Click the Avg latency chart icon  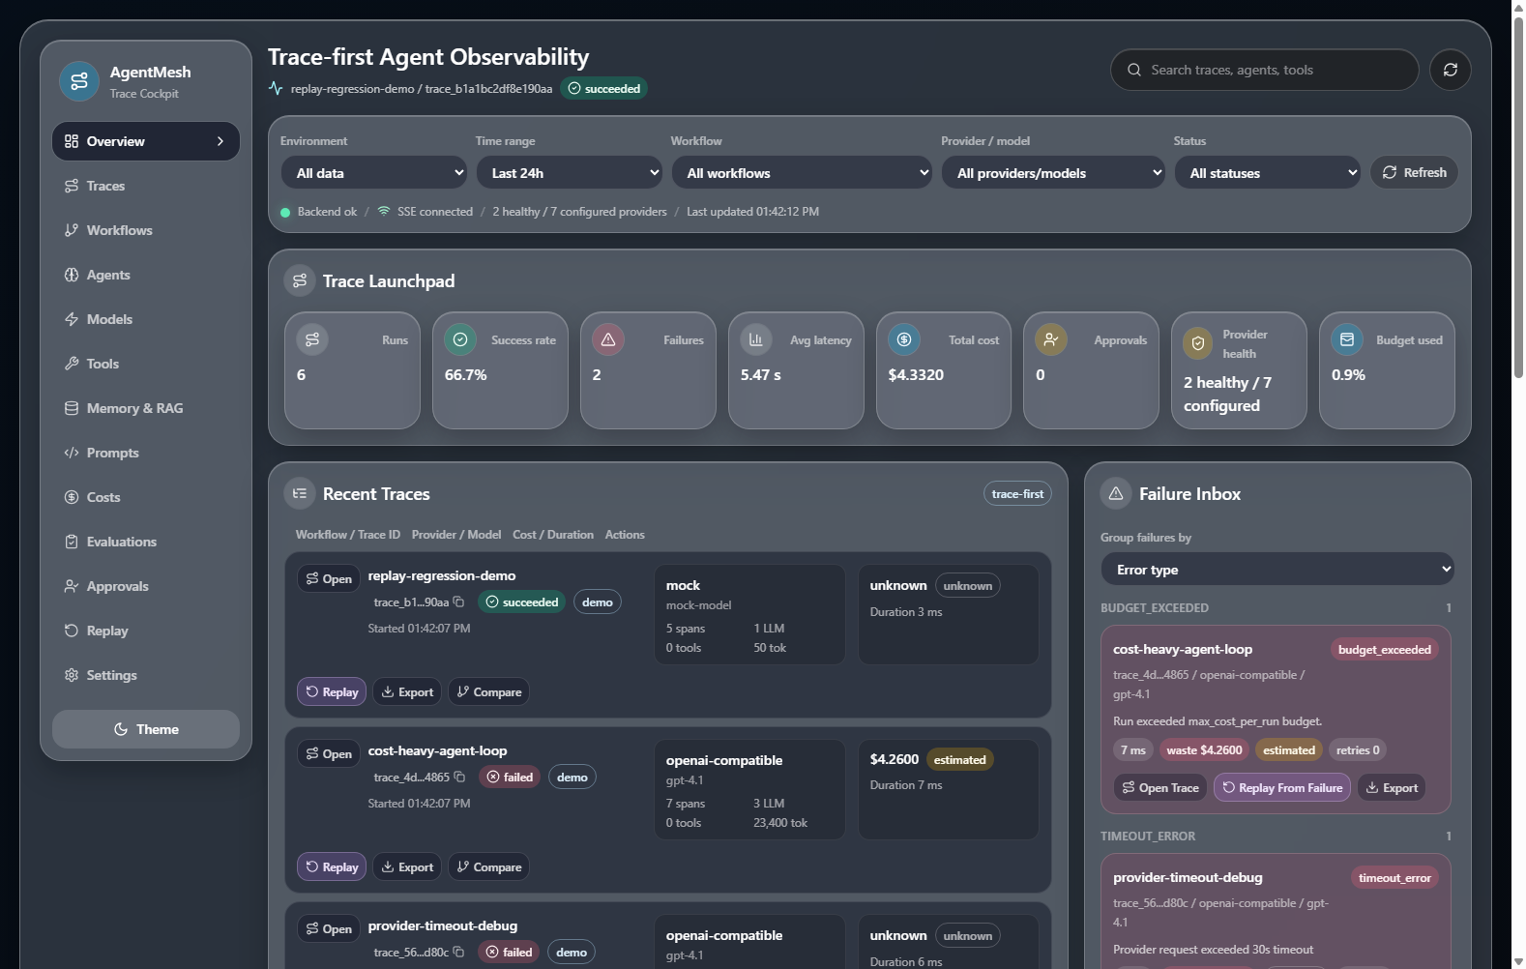756,339
